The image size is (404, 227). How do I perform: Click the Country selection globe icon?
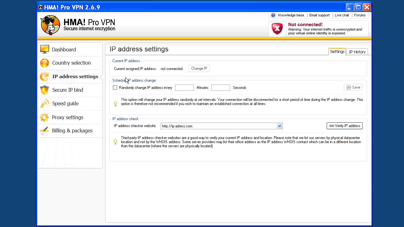[x=45, y=63]
